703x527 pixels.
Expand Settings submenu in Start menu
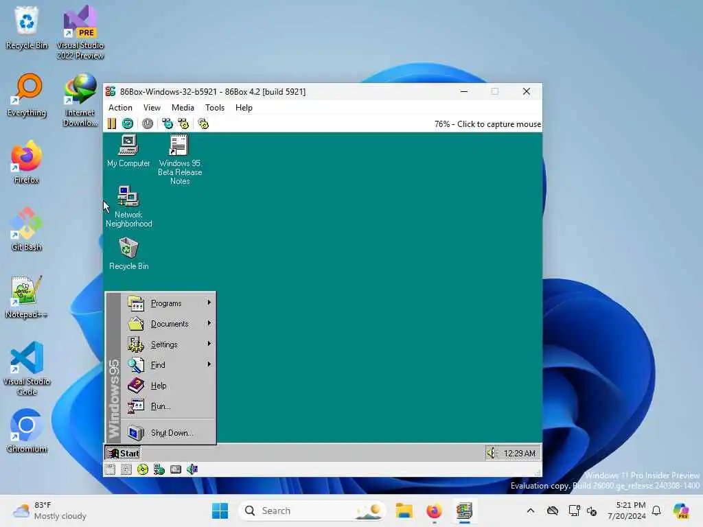[x=169, y=344]
